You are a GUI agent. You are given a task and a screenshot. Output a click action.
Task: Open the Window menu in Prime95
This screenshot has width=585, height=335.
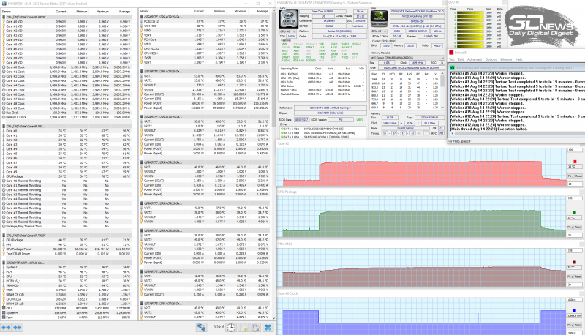pos(506,59)
